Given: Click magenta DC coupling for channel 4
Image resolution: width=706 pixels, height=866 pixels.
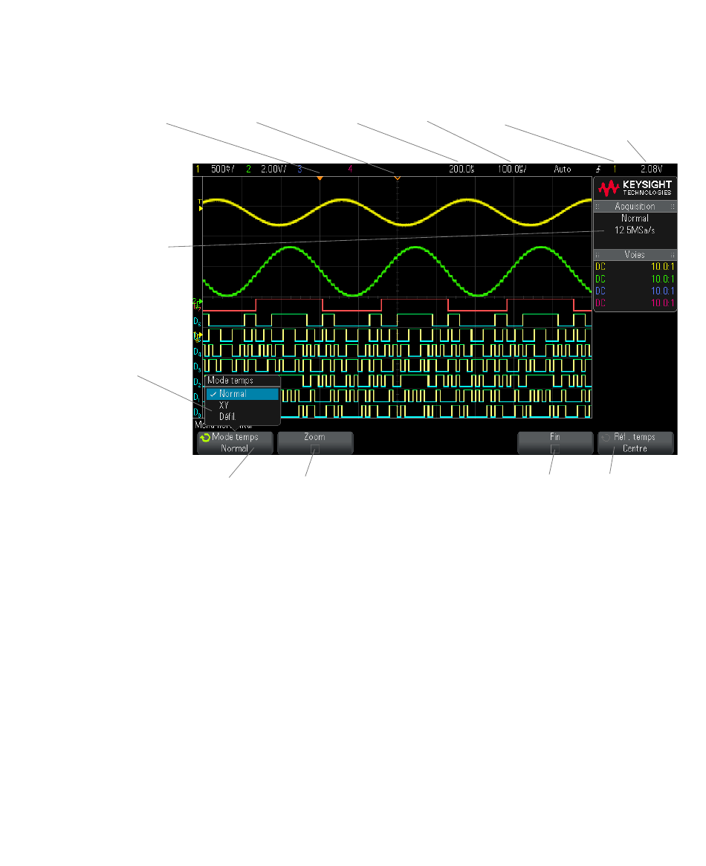Looking at the screenshot, I should click(x=600, y=303).
